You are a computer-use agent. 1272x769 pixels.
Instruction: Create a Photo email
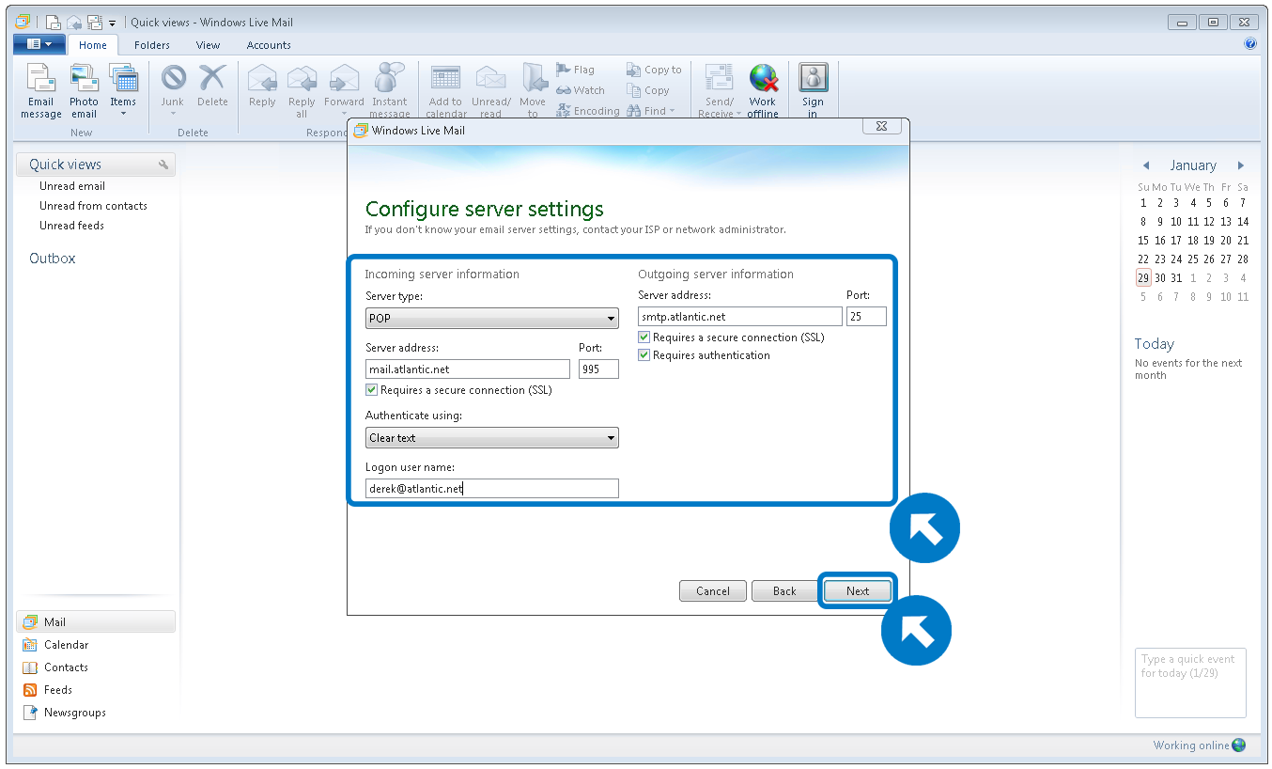(x=84, y=91)
